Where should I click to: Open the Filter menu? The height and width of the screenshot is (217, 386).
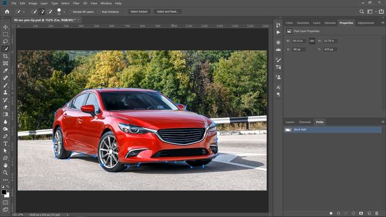(x=76, y=3)
